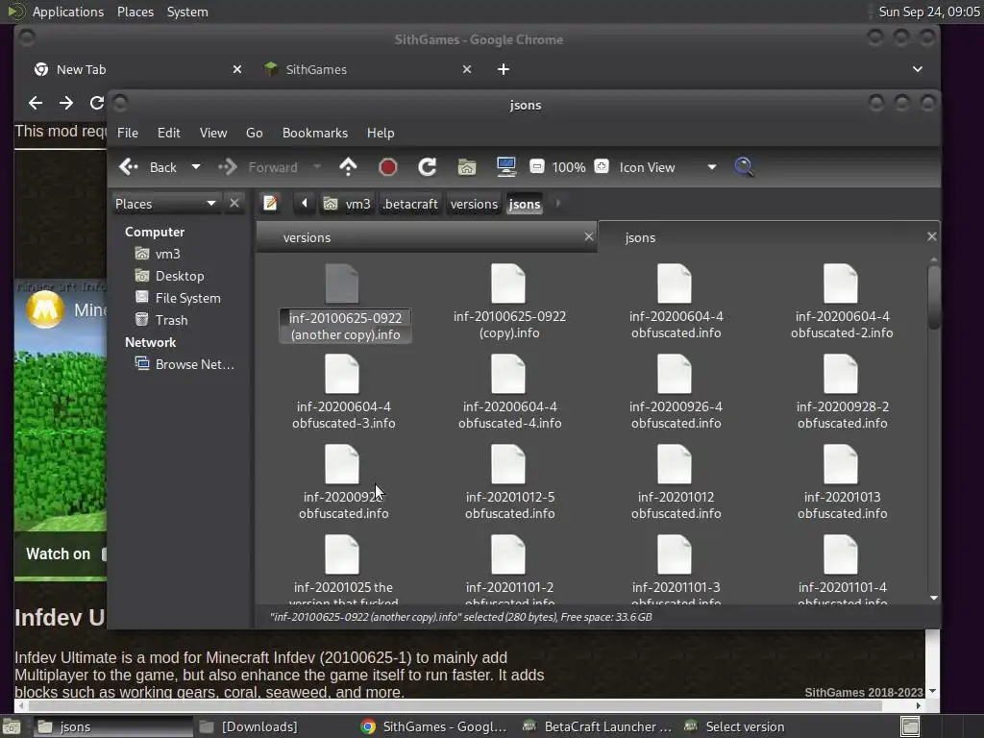Select file inf-20200604-4 obfuscated.info
984x738 pixels.
point(676,302)
